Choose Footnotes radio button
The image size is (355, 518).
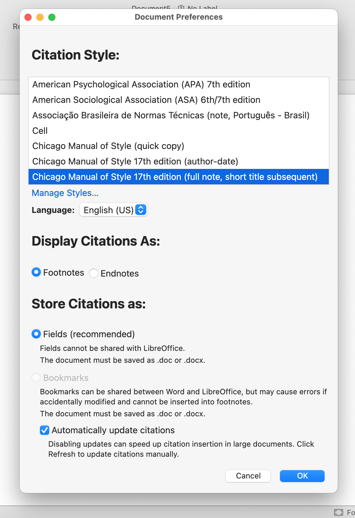click(36, 272)
